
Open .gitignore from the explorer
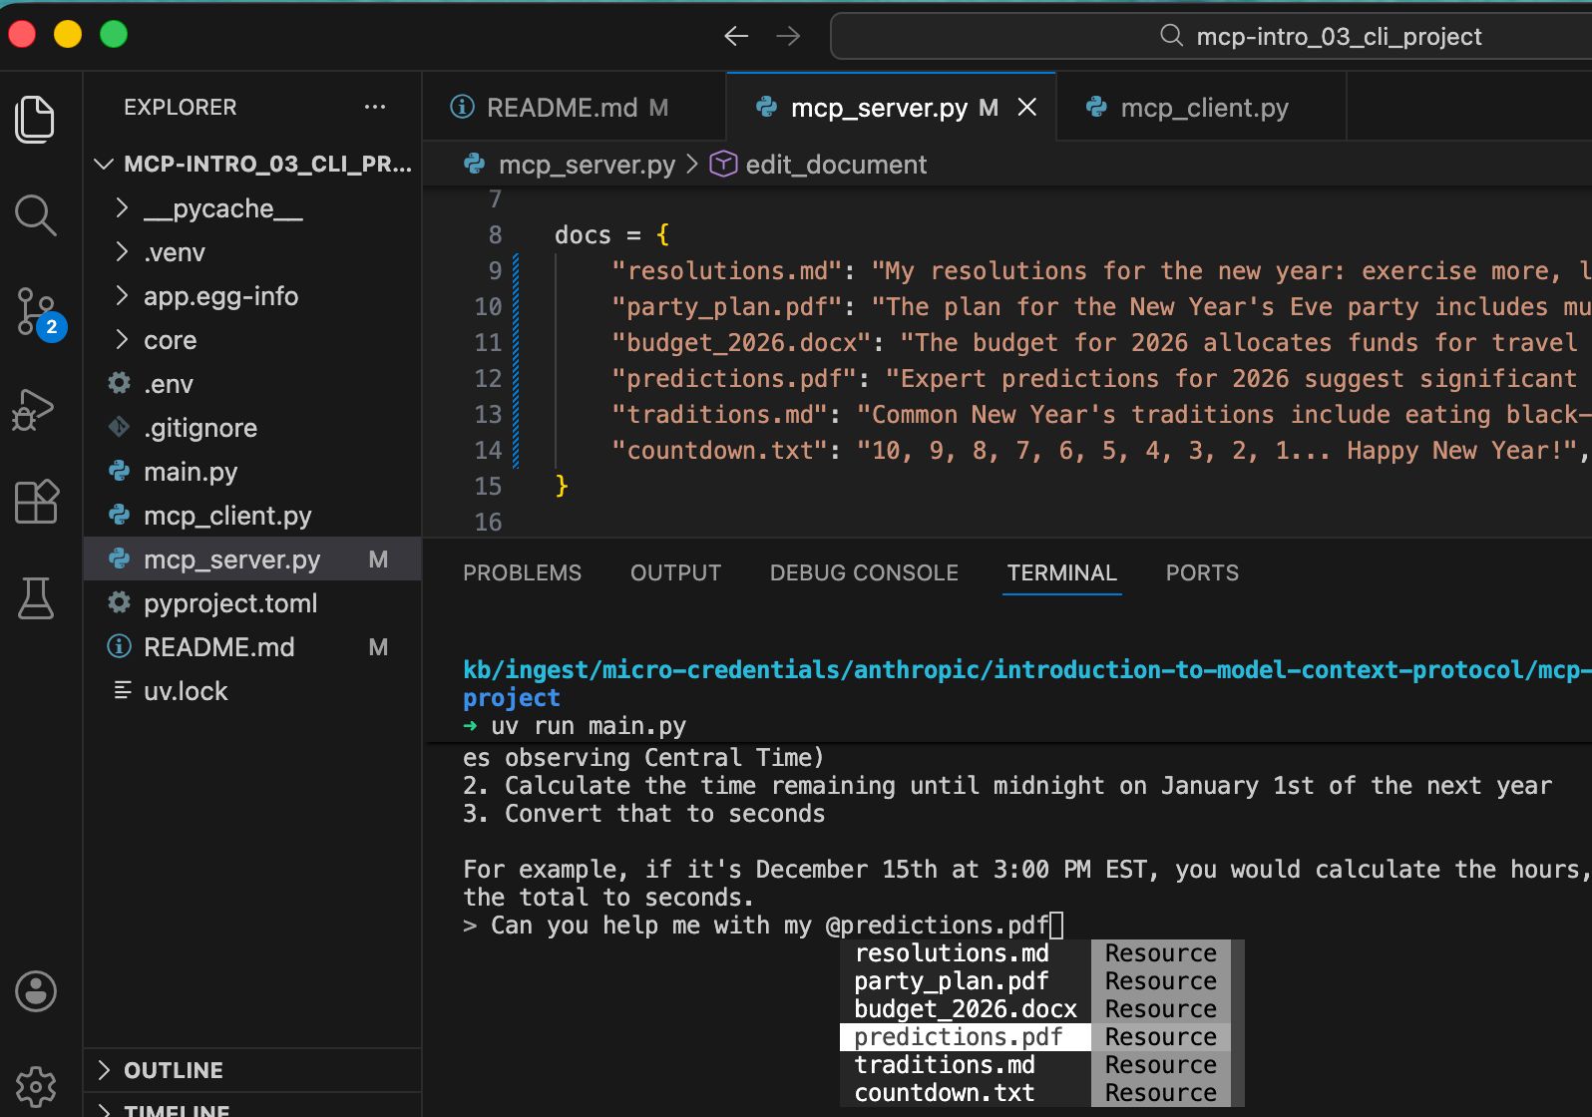coord(252,427)
